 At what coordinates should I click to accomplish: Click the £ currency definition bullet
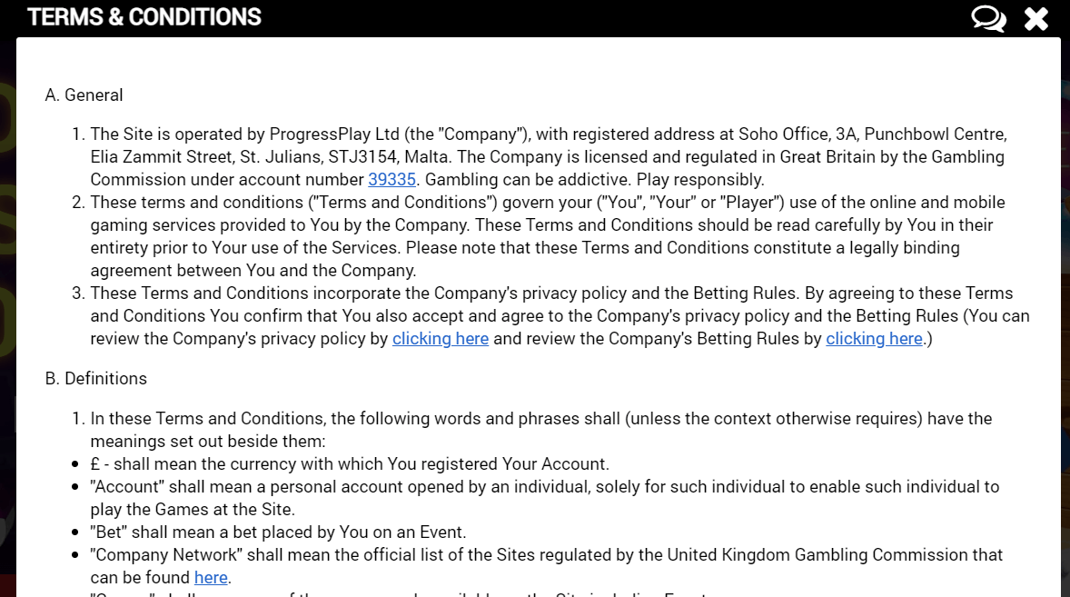(350, 463)
